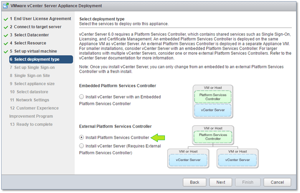Click step 9 Select appliance size
The width and height of the screenshot is (300, 193).
pyautogui.click(x=32, y=84)
